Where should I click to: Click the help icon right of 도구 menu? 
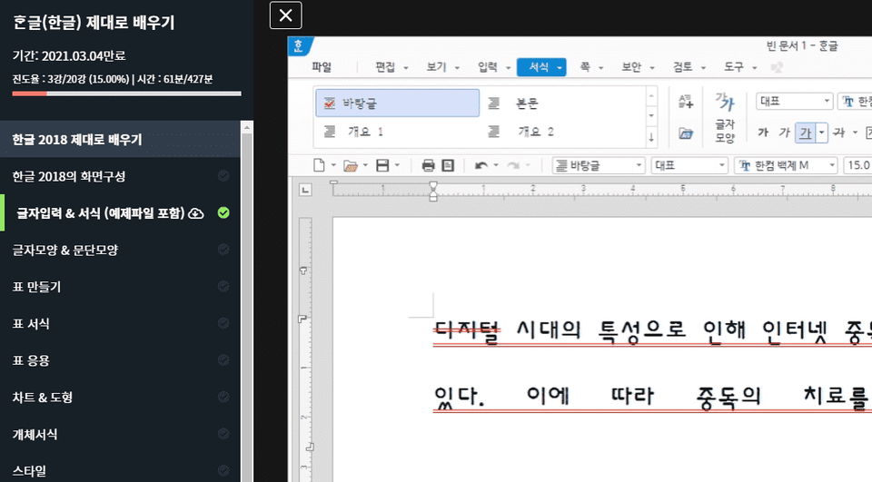pos(777,67)
